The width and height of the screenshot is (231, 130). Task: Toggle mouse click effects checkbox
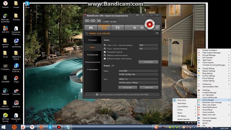(x=105, y=55)
